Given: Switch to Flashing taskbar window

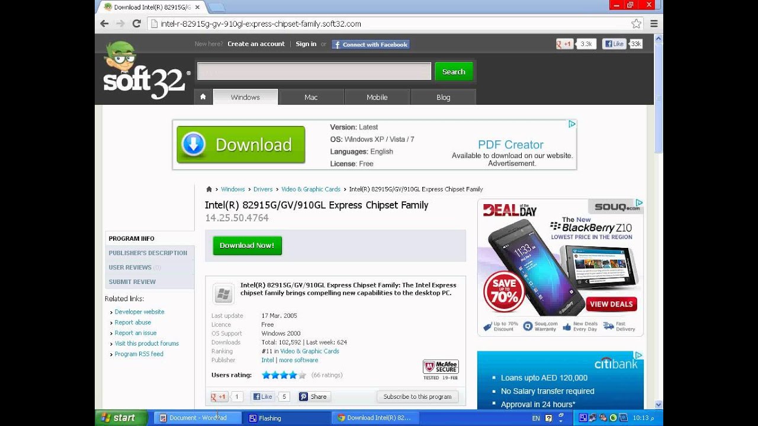Looking at the screenshot, I should pyautogui.click(x=287, y=418).
